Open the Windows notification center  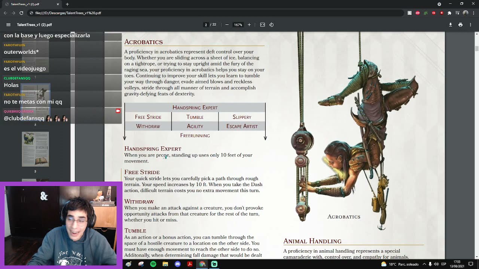(x=471, y=264)
